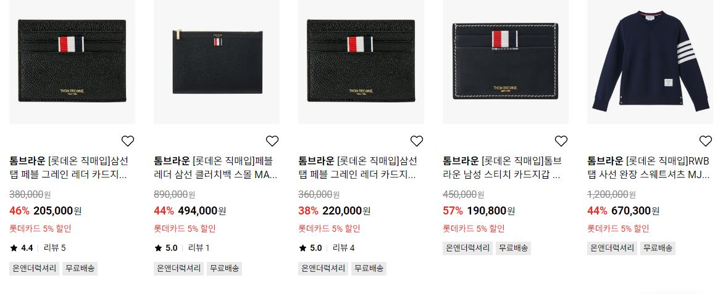Open the 남성 스티치 카드지갑 product title
Screen dimensions: 723x294
[503, 168]
